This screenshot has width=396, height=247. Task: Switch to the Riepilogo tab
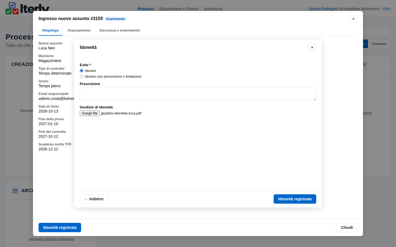point(50,30)
